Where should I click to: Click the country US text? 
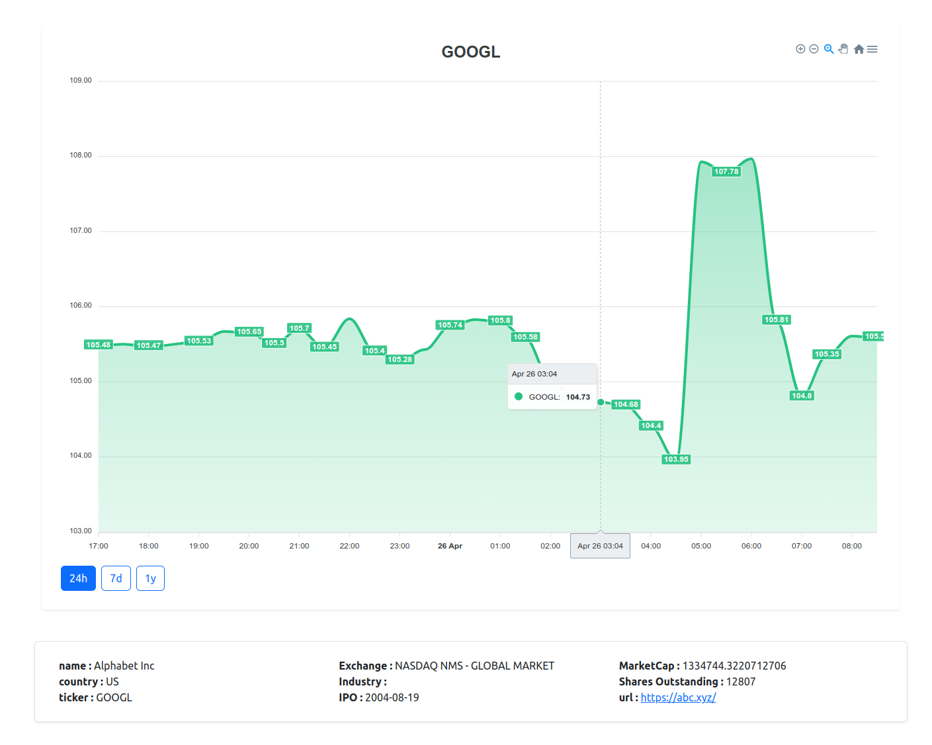[112, 681]
